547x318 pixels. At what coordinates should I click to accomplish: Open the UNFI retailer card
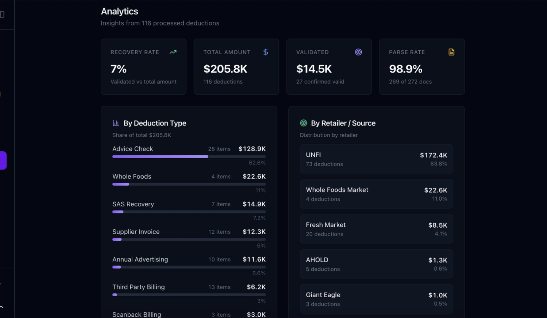pyautogui.click(x=377, y=159)
